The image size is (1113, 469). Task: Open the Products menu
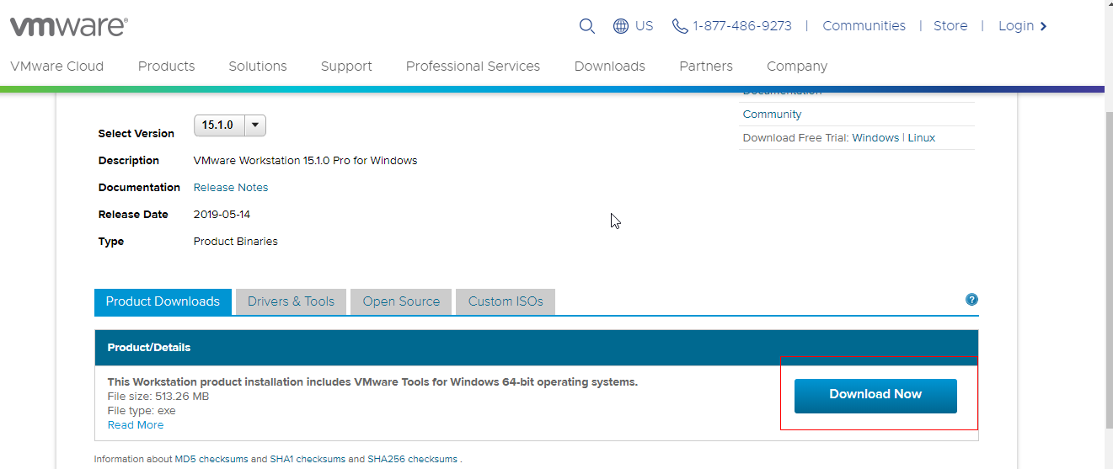coord(167,66)
